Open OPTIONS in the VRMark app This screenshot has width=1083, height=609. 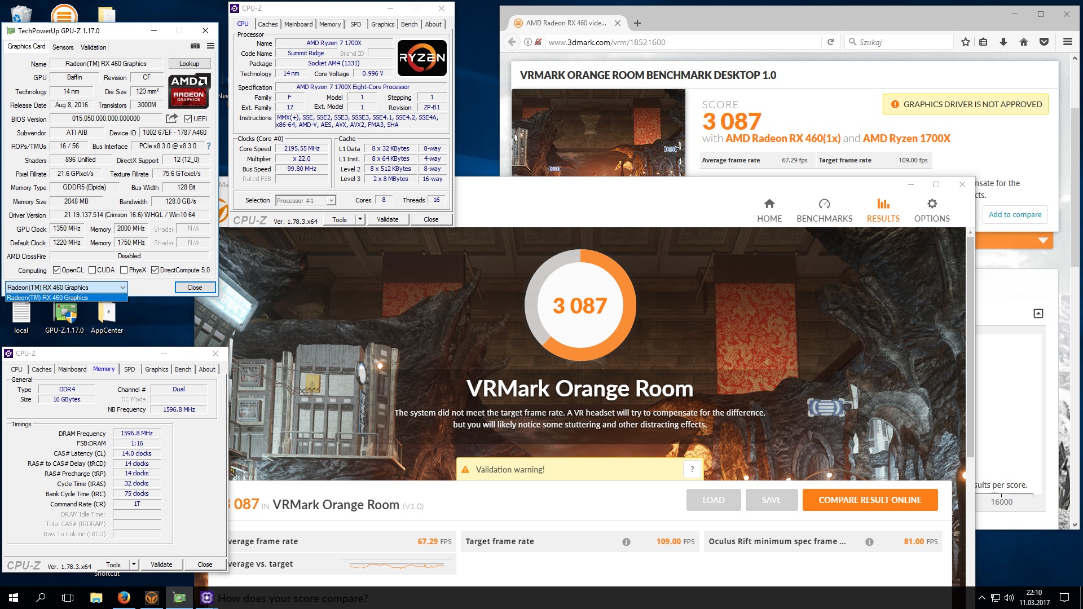click(x=932, y=211)
